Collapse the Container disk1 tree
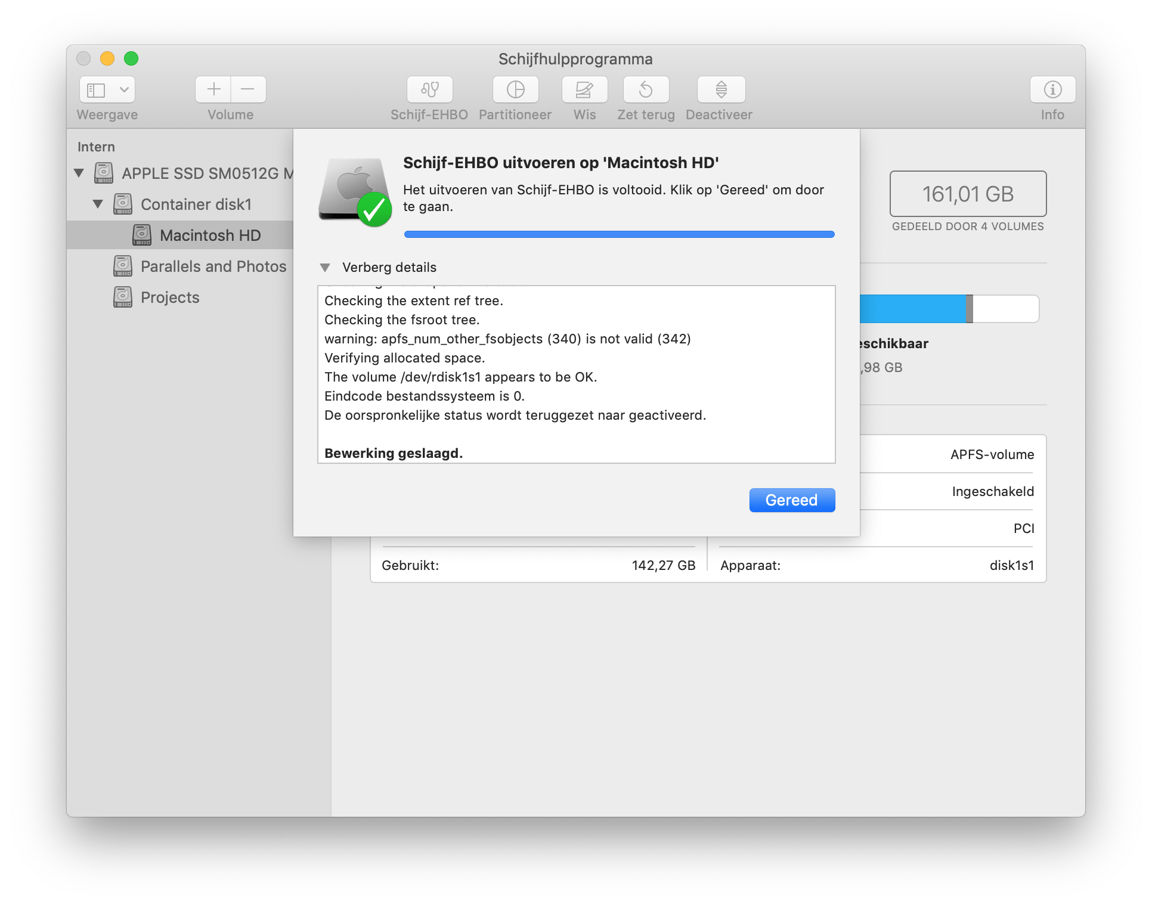This screenshot has width=1152, height=905. (x=98, y=204)
